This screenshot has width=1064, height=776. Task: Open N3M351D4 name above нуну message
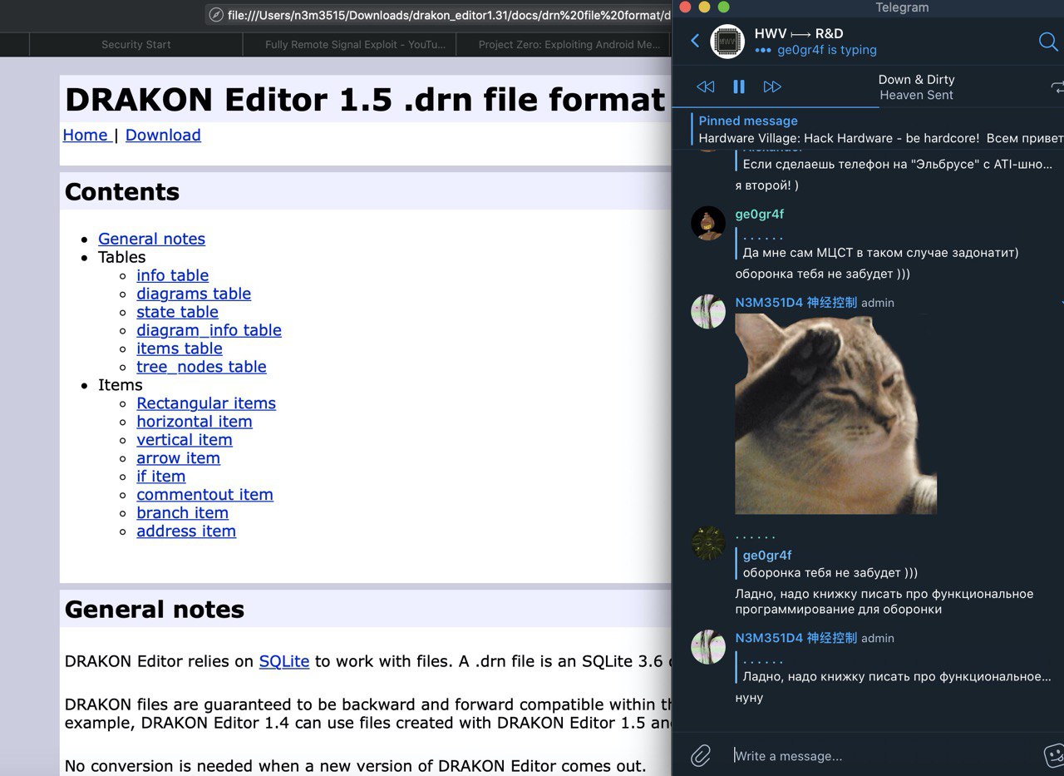click(x=796, y=638)
